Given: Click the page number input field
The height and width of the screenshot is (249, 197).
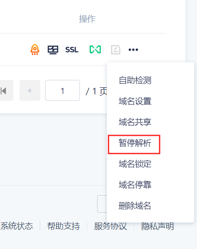Looking at the screenshot, I should (62, 91).
